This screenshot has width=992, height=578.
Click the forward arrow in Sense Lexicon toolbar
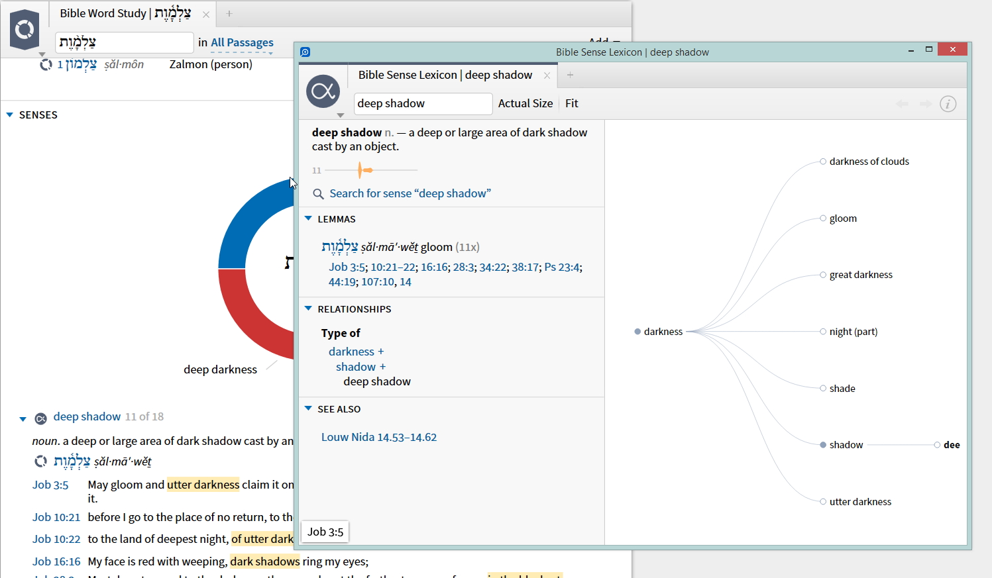pos(926,104)
